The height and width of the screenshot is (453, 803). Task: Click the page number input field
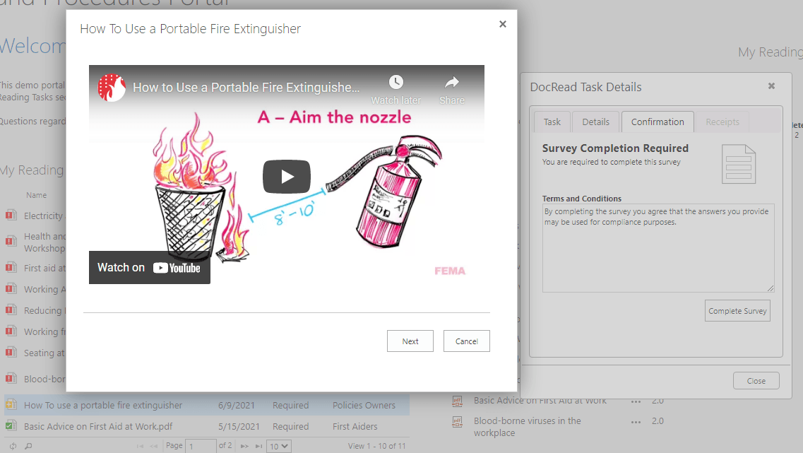[x=201, y=446]
